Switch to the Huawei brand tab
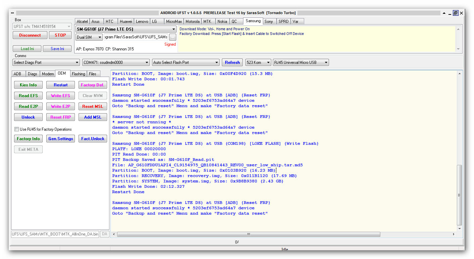Viewport: 474px width, 259px height. coord(126,21)
